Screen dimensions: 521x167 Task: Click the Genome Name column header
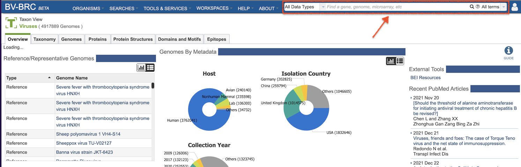pos(104,78)
